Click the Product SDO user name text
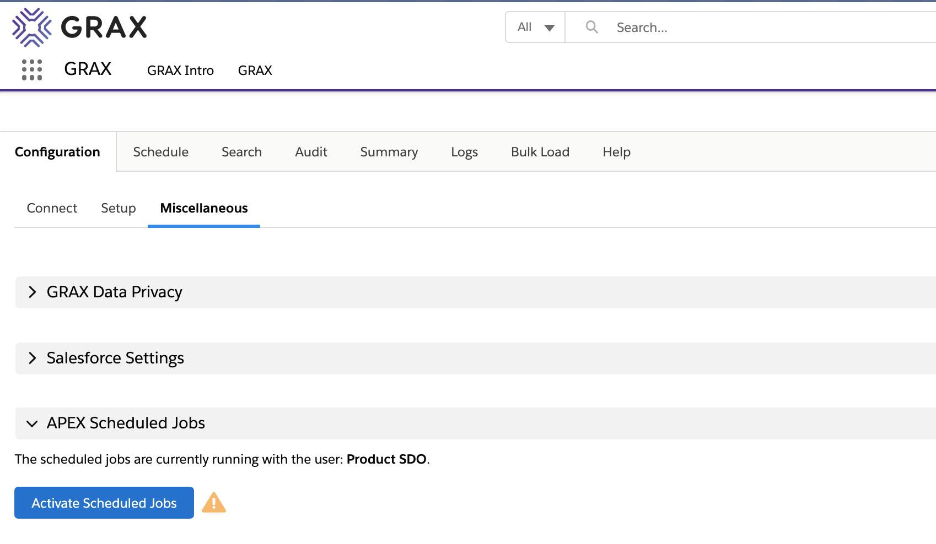Image resolution: width=936 pixels, height=544 pixels. tap(386, 459)
